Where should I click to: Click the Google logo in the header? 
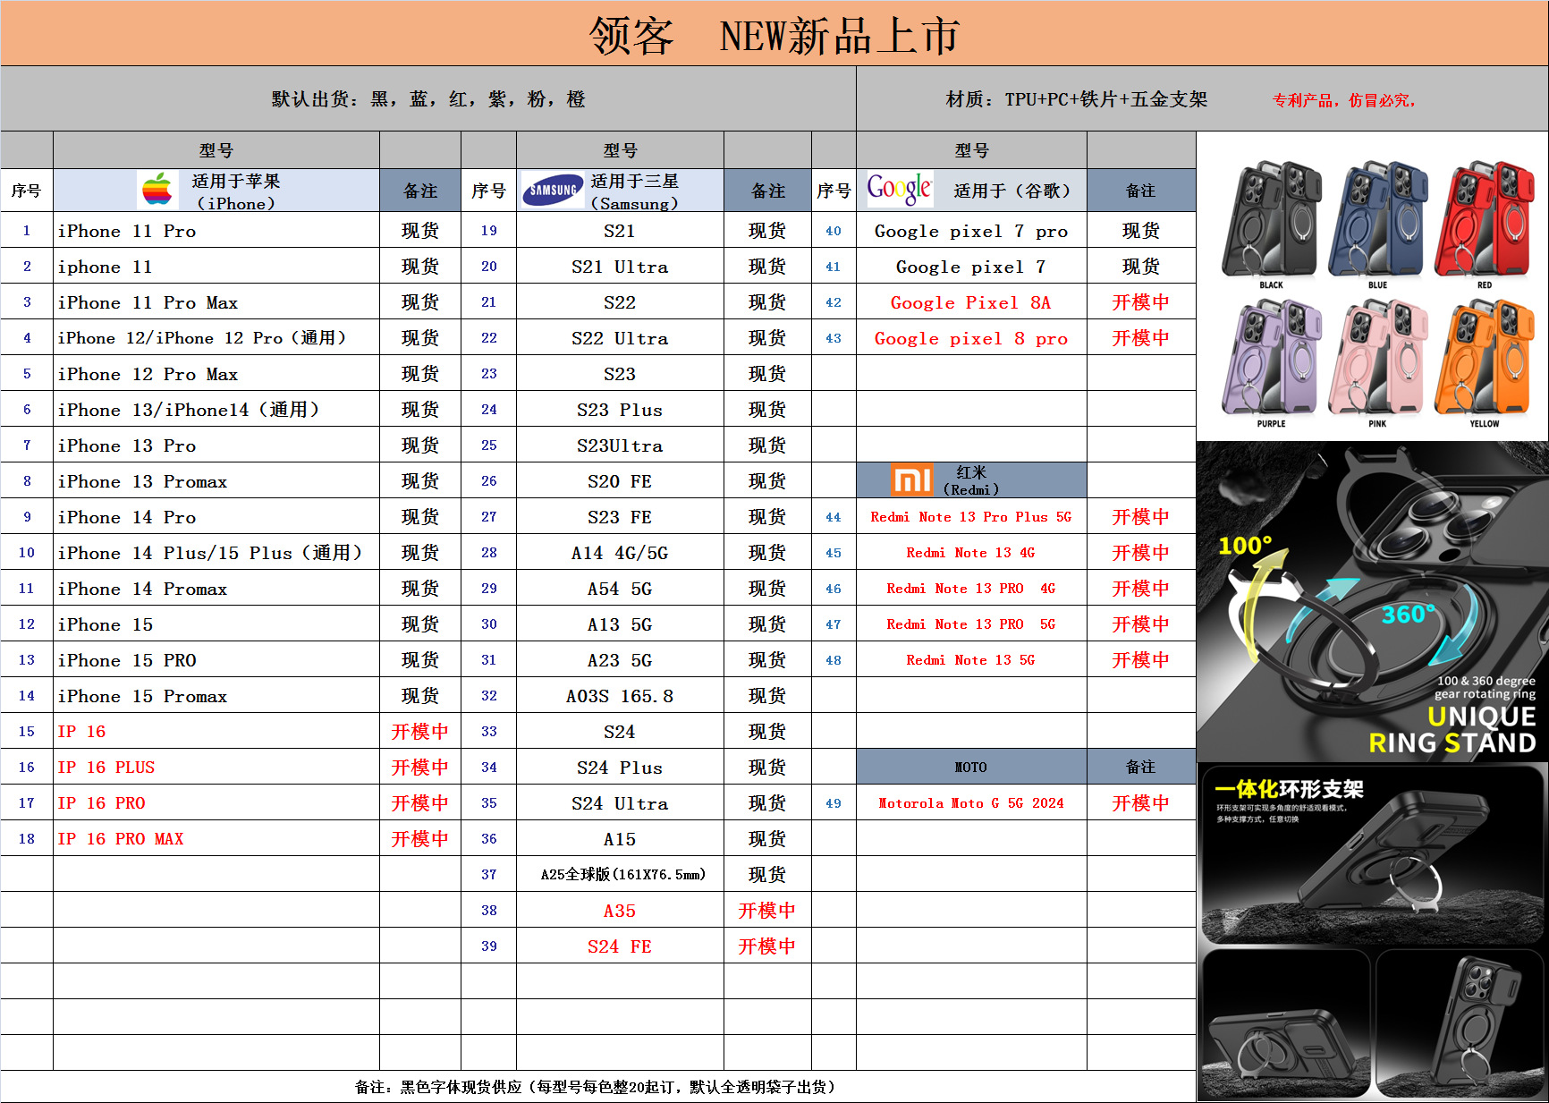point(900,190)
